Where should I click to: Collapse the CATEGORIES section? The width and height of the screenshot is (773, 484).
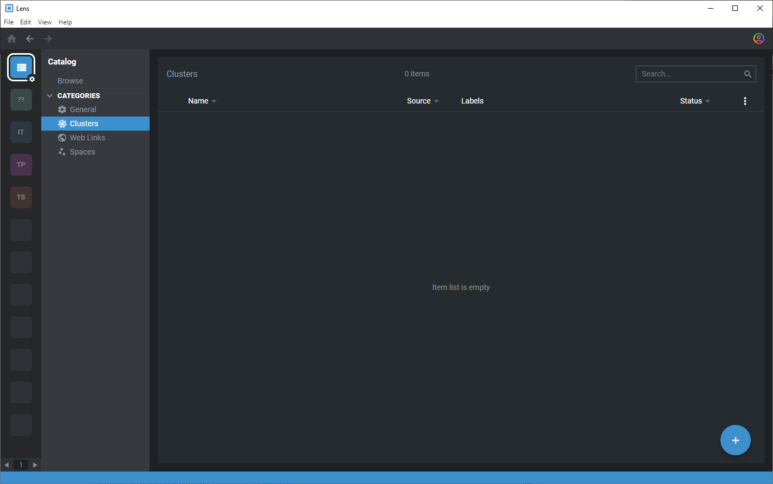(50, 96)
